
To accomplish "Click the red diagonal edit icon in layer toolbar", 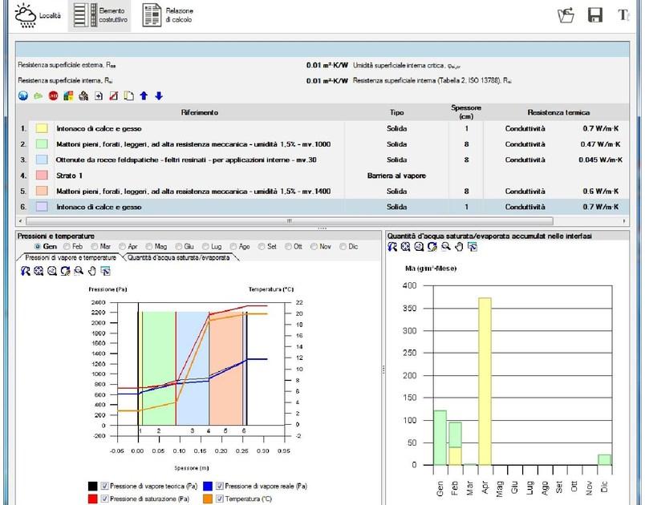I will [114, 96].
